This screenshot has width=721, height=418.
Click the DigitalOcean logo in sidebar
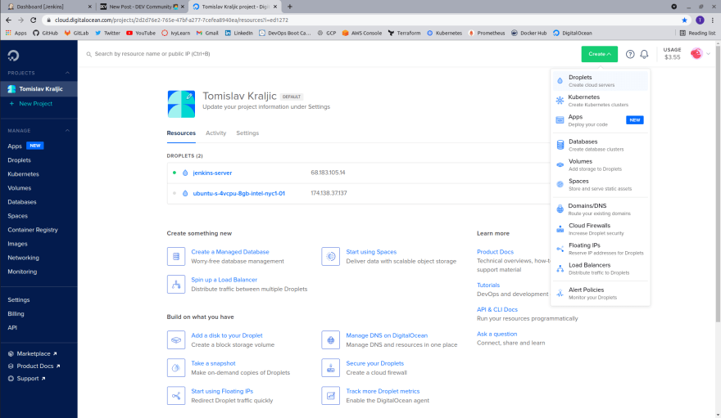tap(13, 56)
